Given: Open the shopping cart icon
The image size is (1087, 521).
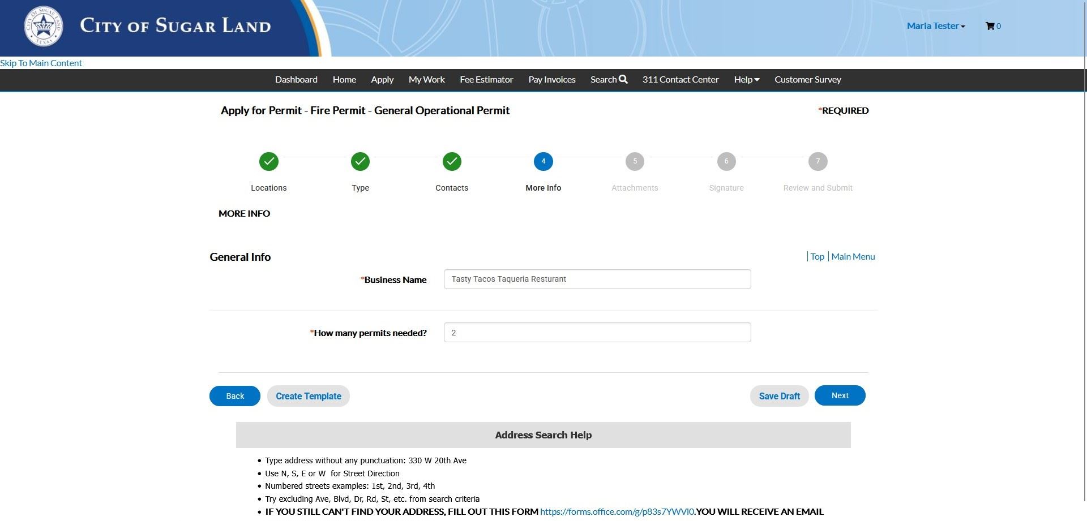Looking at the screenshot, I should tap(990, 26).
